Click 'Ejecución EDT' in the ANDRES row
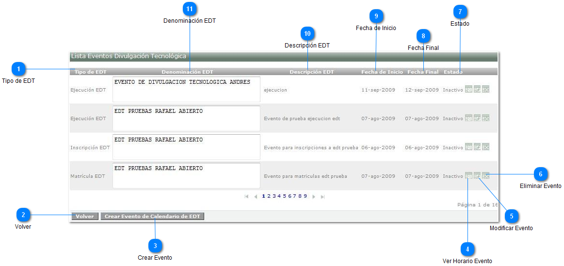The height and width of the screenshot is (266, 564). tap(88, 90)
